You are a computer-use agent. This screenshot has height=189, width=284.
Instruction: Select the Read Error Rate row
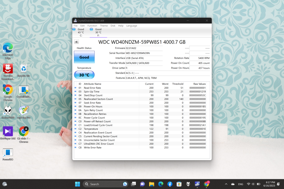(141, 88)
